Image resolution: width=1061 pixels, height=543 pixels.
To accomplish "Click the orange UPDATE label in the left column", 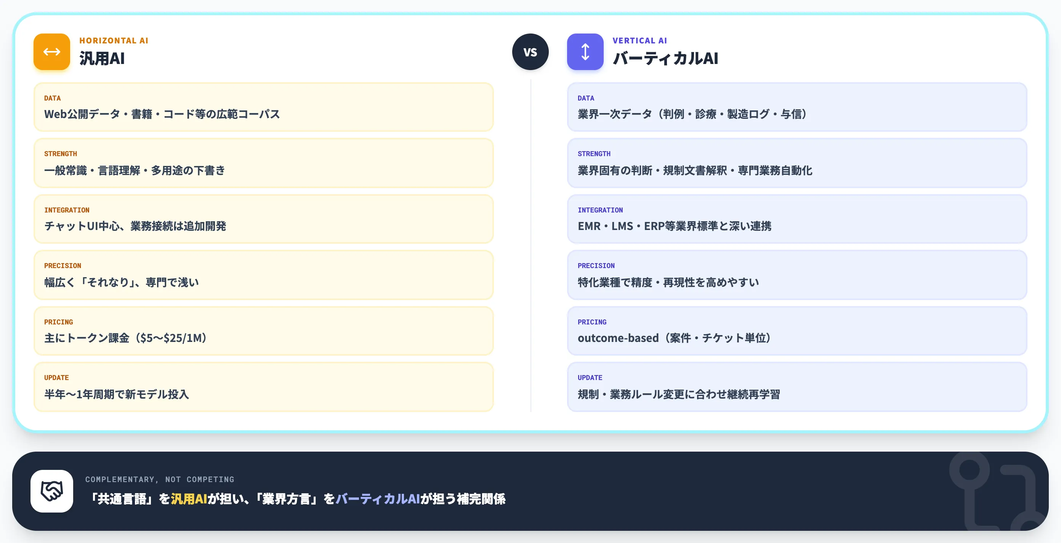I will [56, 377].
